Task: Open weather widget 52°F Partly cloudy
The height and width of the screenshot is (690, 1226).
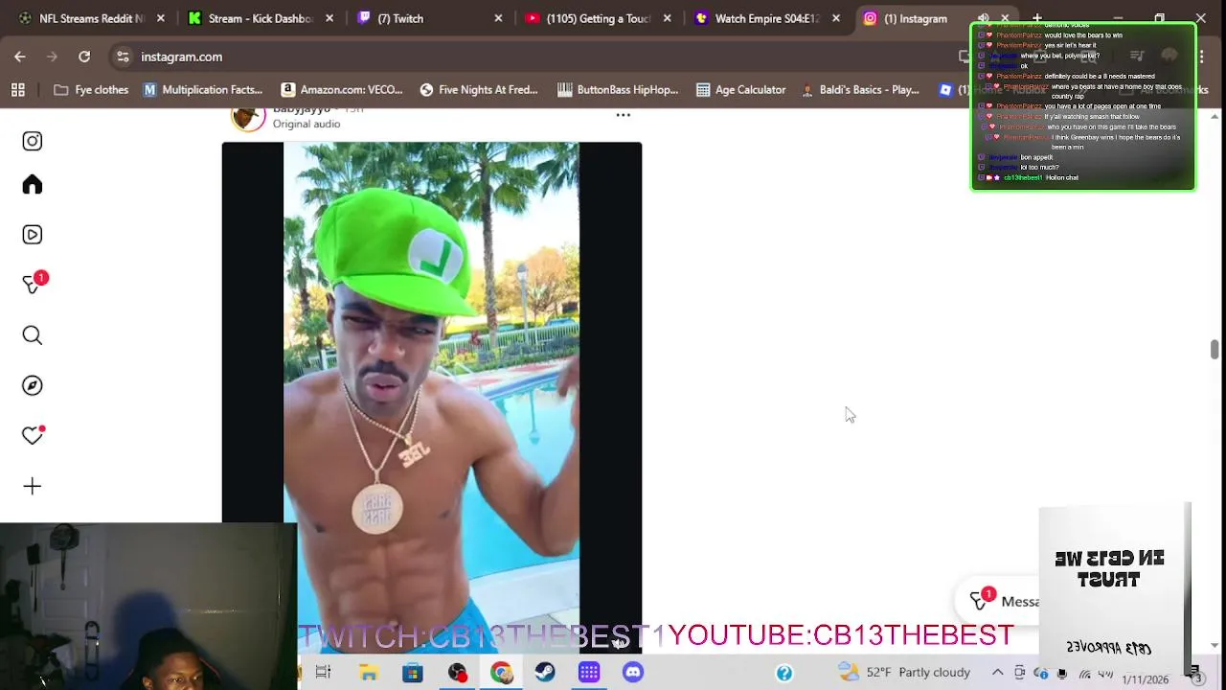Action: click(904, 672)
